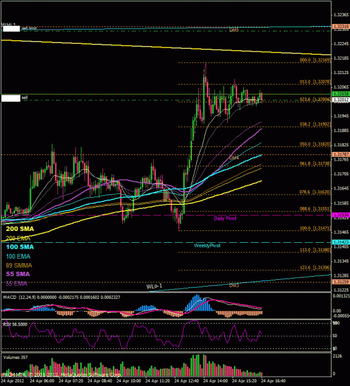Click Fibonacci level 061.8 [1.31738]
The width and height of the screenshot is (350, 386).
point(315,164)
